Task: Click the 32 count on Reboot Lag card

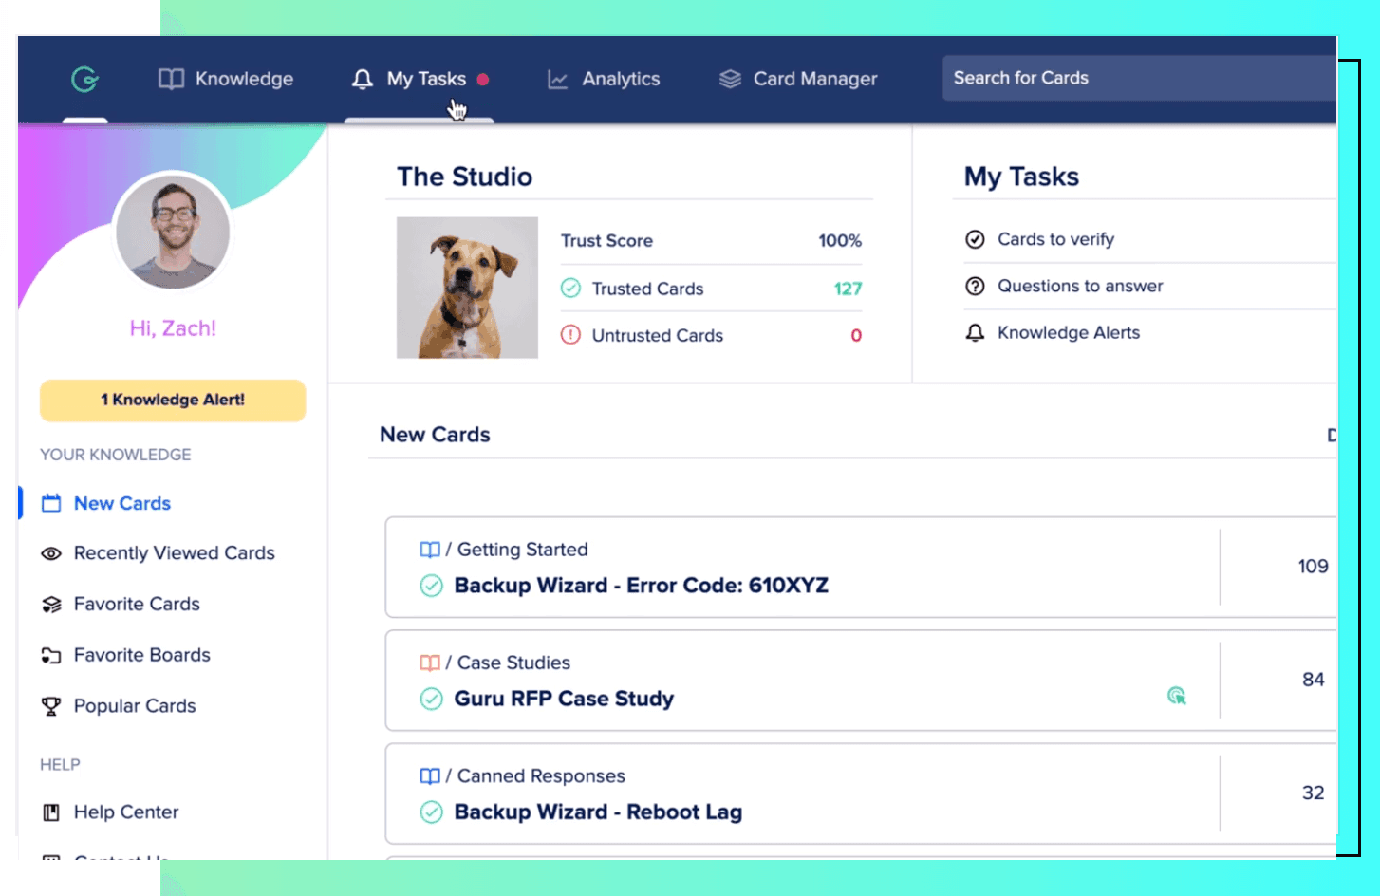Action: 1314,793
